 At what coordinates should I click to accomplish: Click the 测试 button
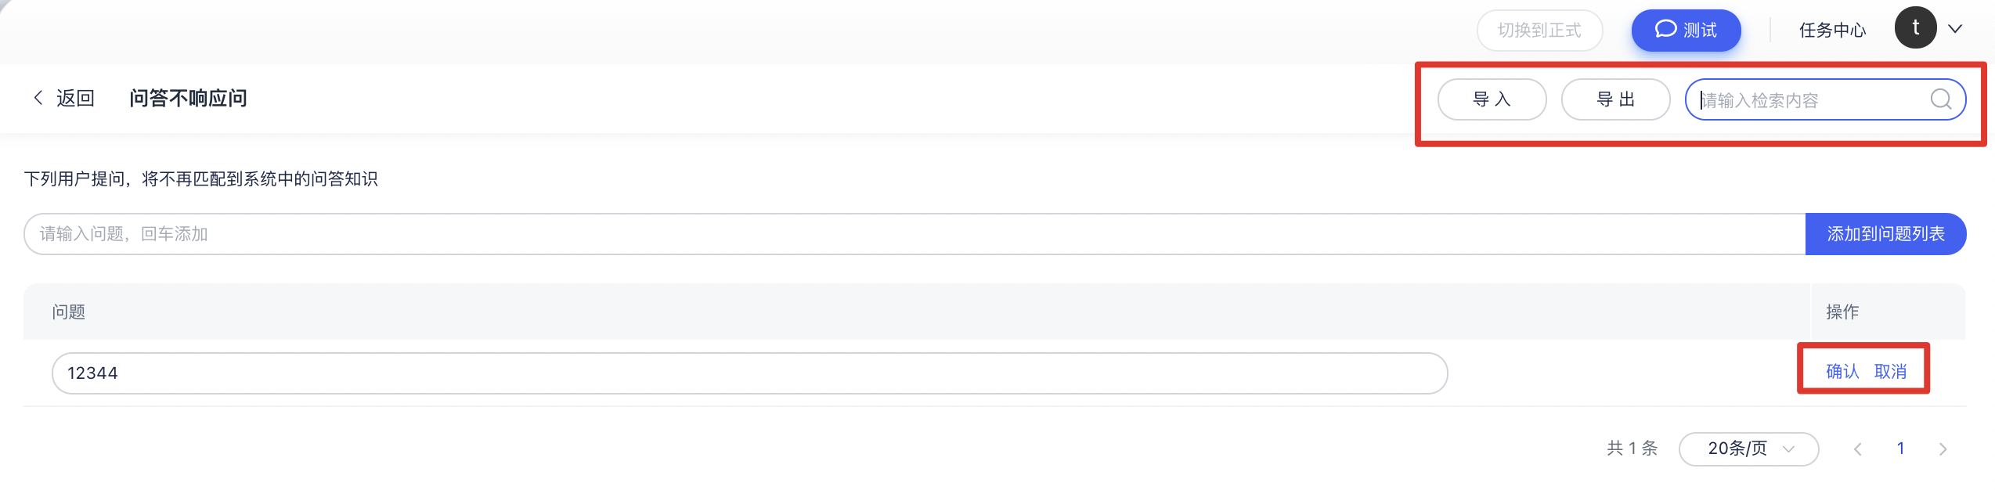(1686, 31)
